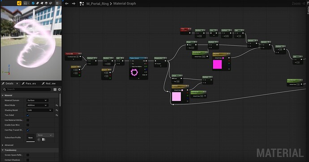
Task: Set preview mesh to plane
Action: [x=42, y=3]
